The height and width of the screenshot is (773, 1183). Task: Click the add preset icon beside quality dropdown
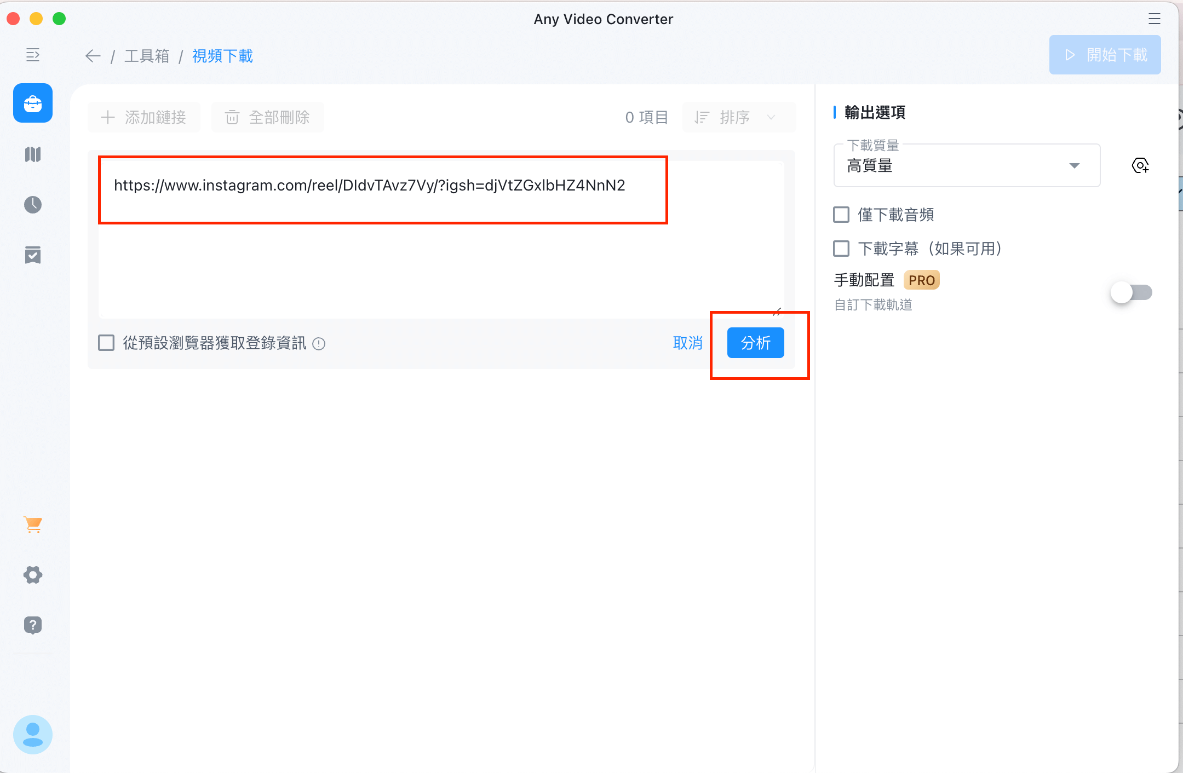[x=1140, y=165]
